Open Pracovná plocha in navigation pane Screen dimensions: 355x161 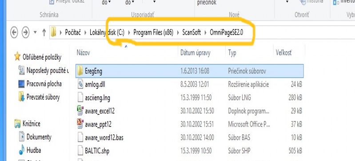coord(44,84)
